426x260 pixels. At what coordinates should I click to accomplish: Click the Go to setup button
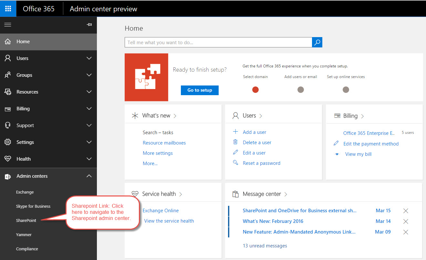(x=200, y=90)
